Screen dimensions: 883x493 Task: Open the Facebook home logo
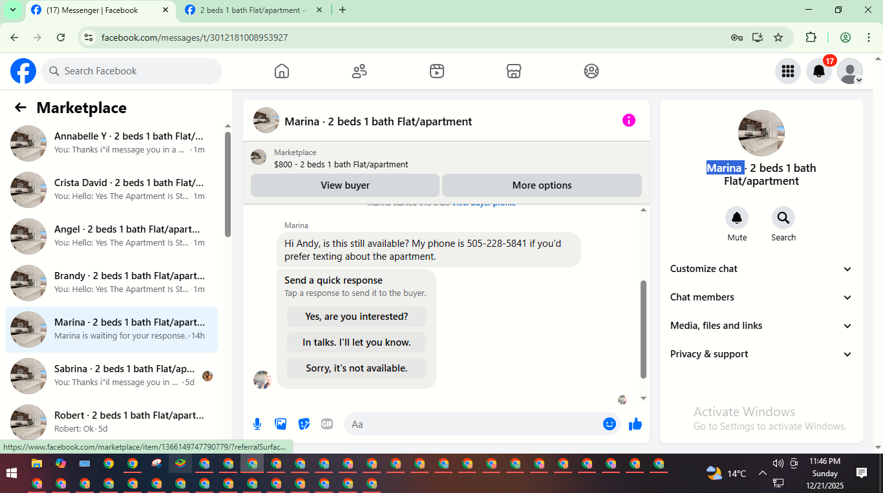[23, 71]
